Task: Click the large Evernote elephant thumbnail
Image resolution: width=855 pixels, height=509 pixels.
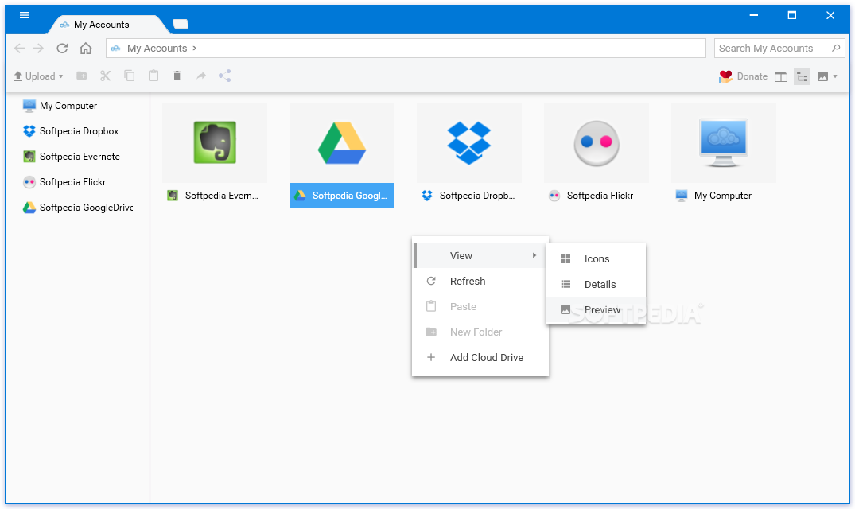Action: (215, 143)
